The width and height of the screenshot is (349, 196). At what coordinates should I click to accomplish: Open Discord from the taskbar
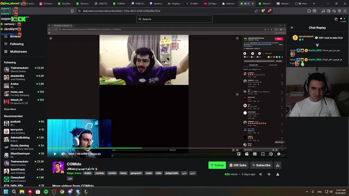[x=70, y=192]
